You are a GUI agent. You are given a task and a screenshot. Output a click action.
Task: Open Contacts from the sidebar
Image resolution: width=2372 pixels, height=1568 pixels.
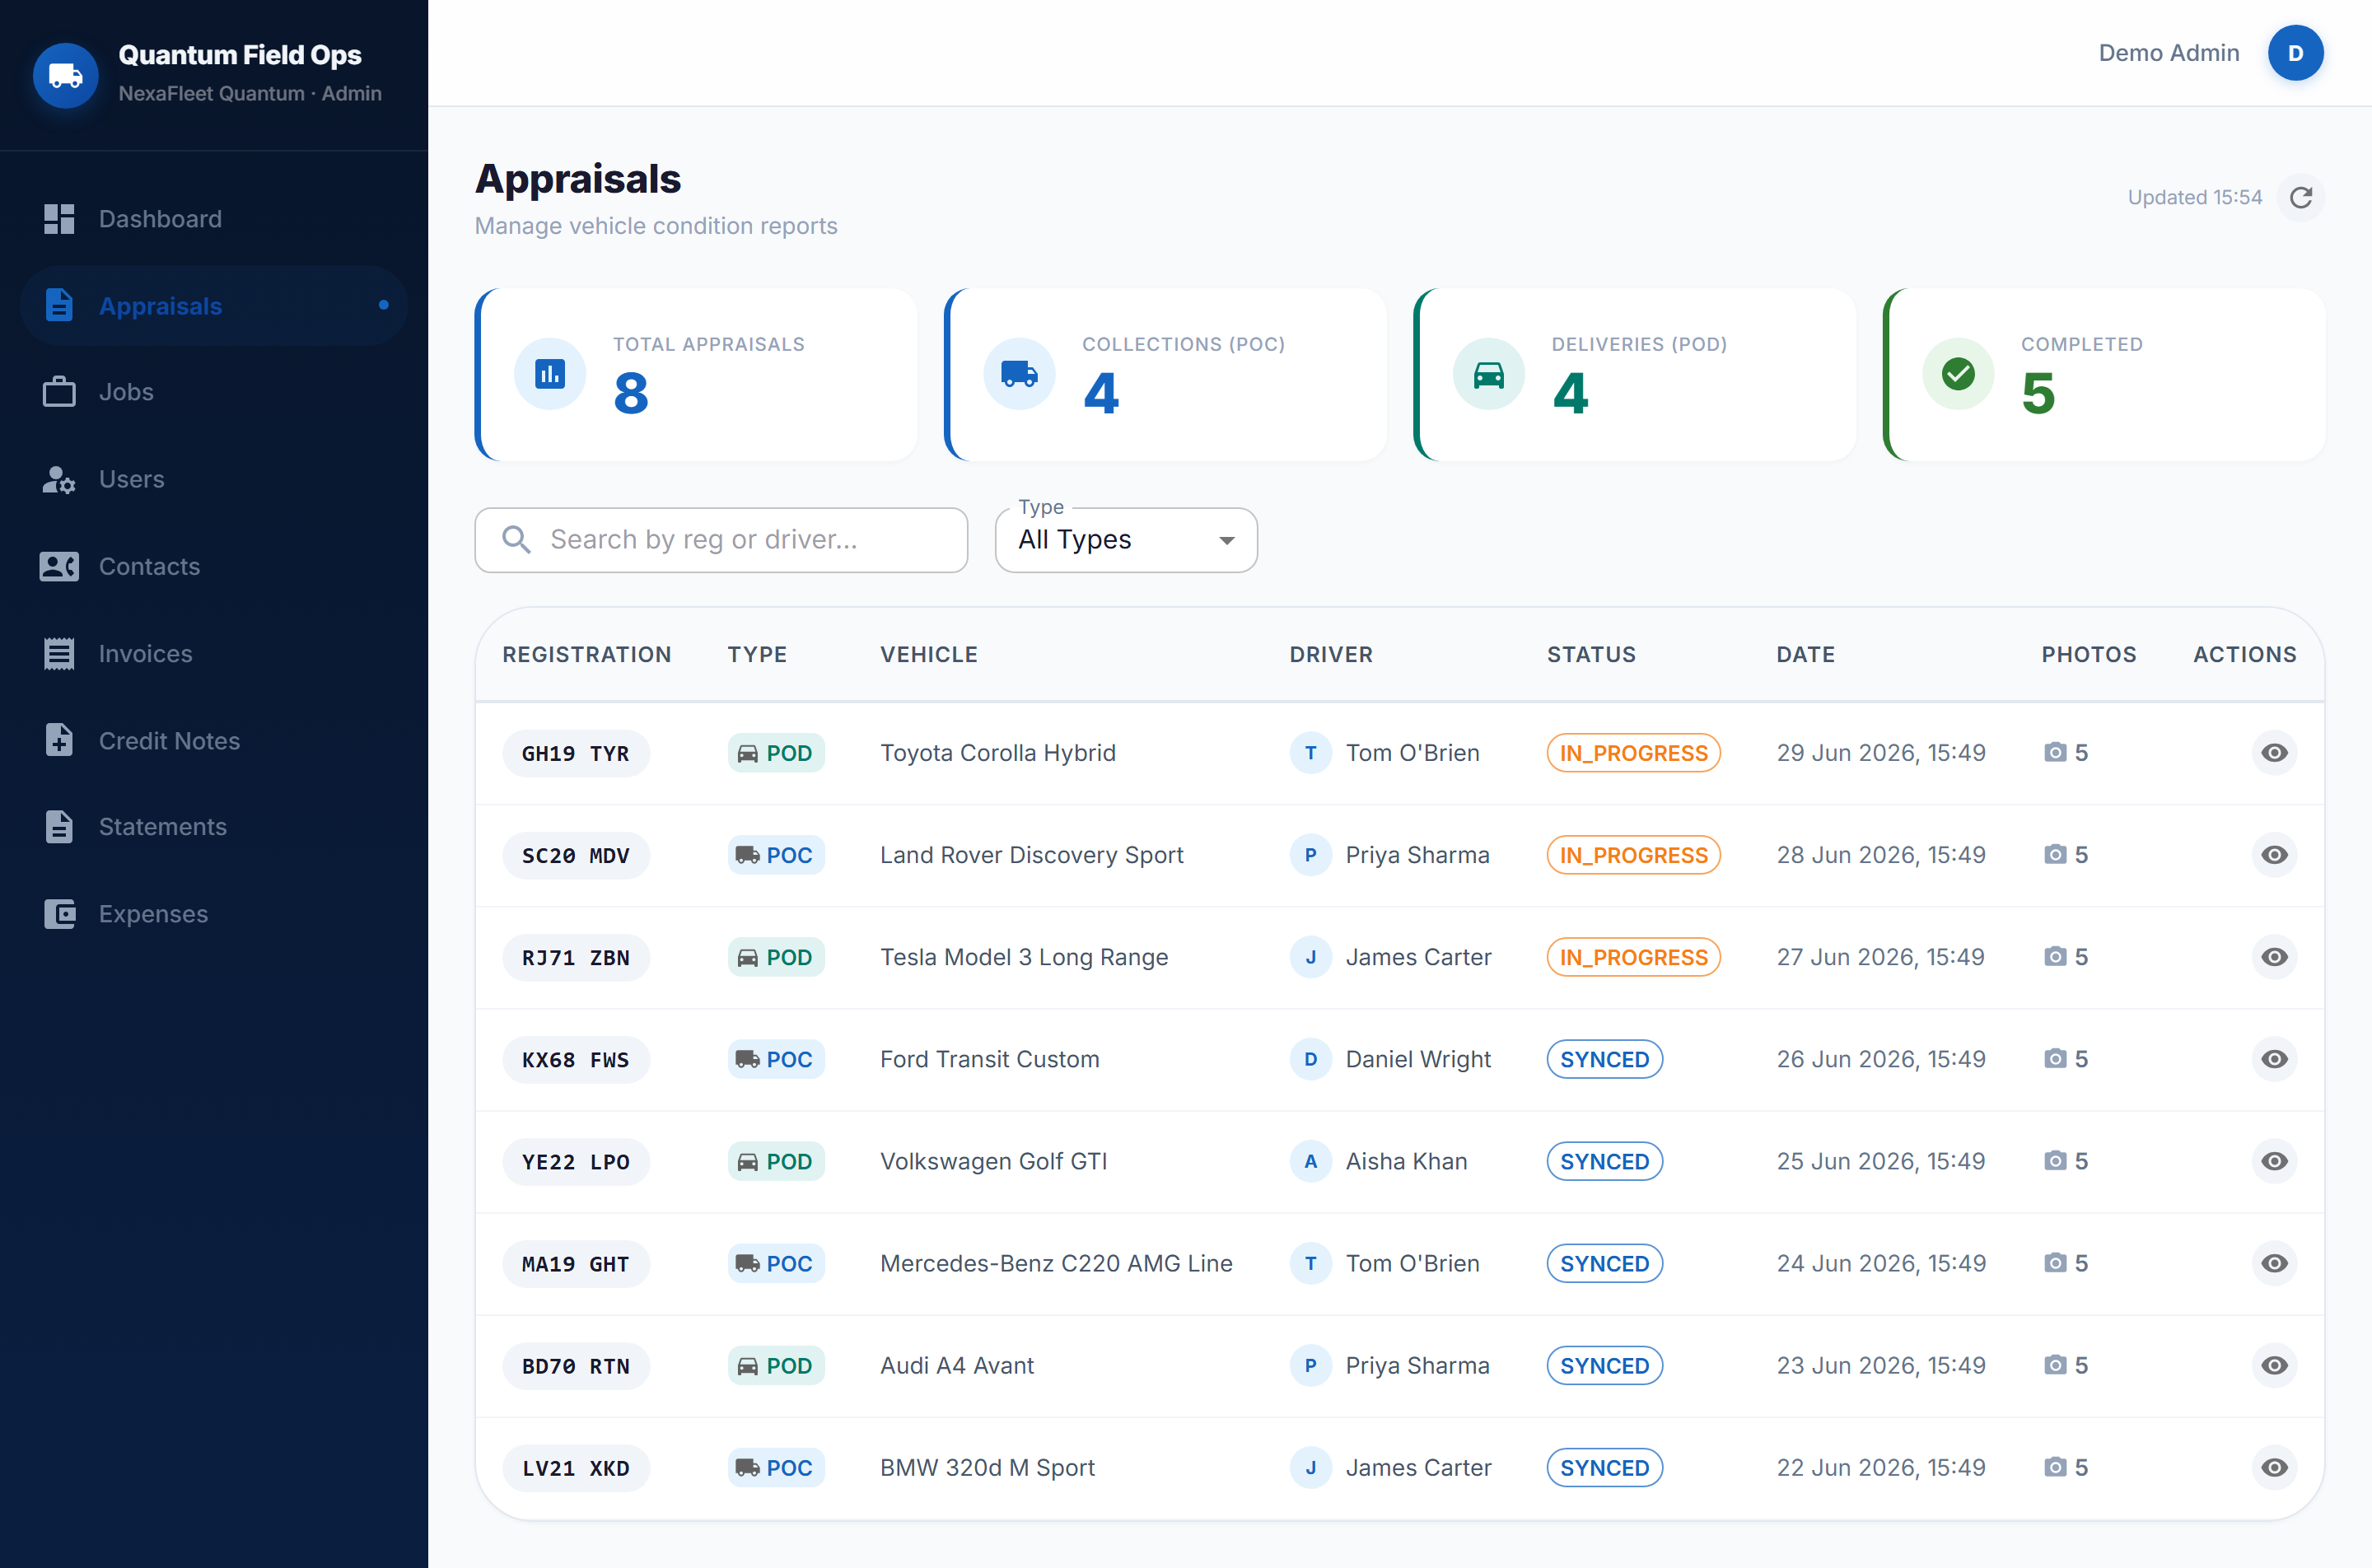pos(213,566)
